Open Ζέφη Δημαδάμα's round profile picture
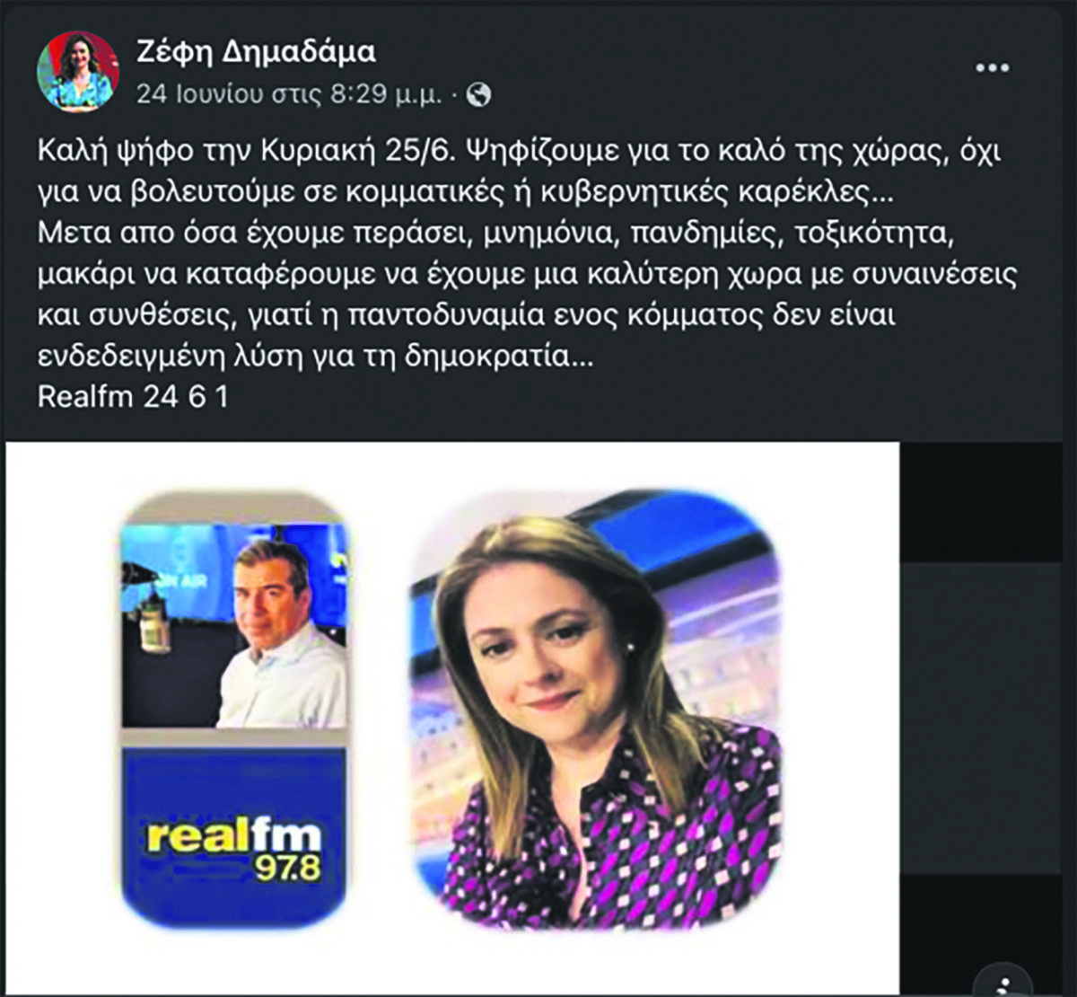Viewport: 1077px width, 997px height. click(77, 71)
